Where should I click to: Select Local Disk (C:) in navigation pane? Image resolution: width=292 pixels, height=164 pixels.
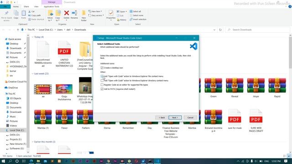coord(15,130)
